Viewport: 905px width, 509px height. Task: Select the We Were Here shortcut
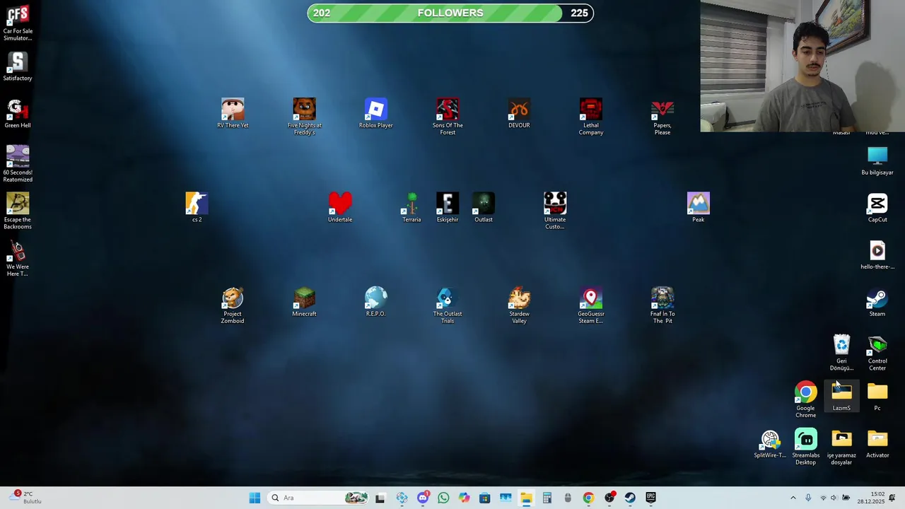click(x=18, y=259)
